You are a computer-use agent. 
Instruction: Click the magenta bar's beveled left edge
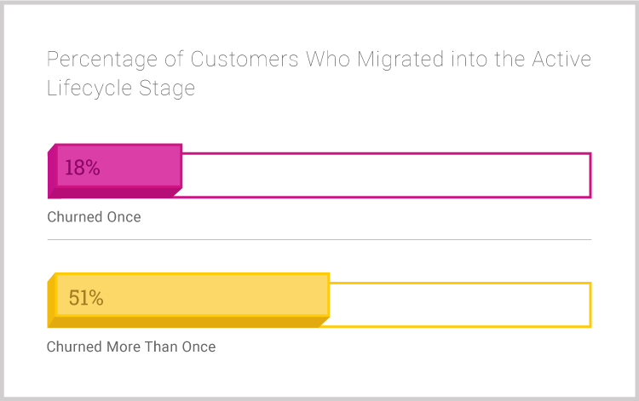[x=52, y=171]
